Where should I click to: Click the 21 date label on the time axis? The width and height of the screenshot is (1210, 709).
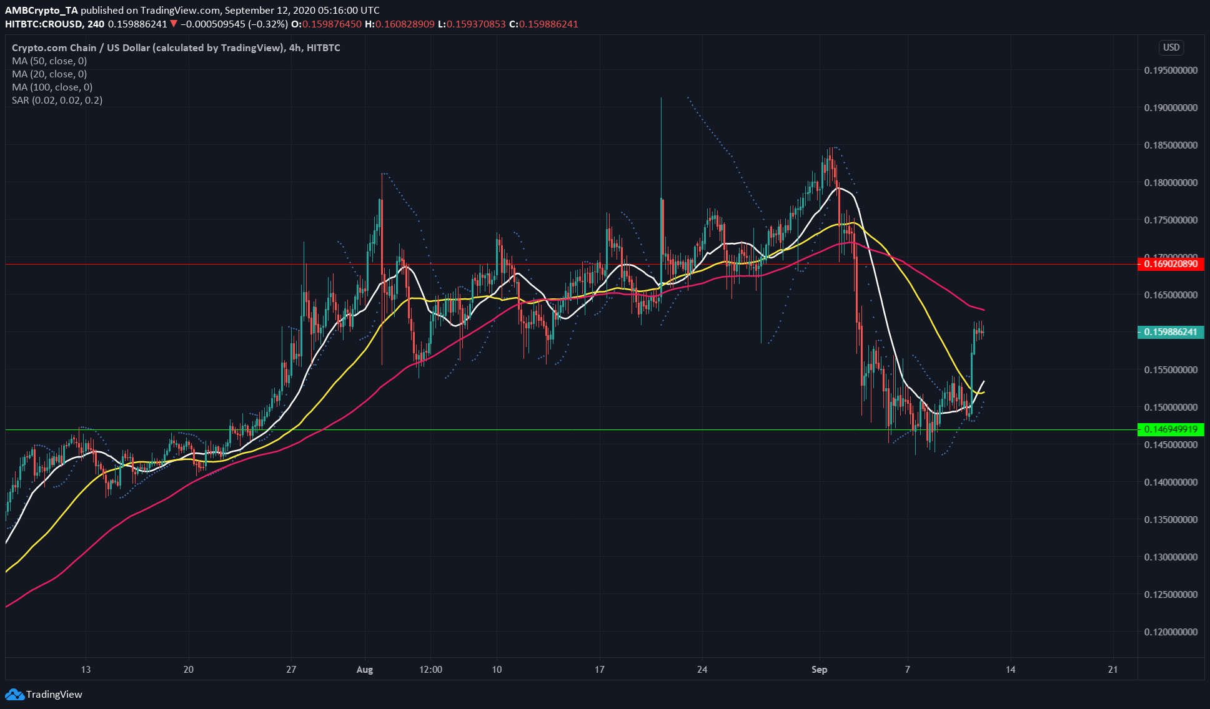[x=1113, y=670]
